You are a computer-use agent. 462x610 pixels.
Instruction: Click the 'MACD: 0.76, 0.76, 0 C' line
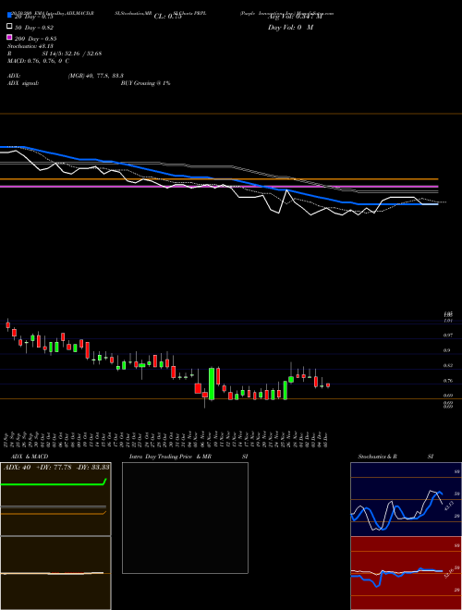tap(38, 61)
